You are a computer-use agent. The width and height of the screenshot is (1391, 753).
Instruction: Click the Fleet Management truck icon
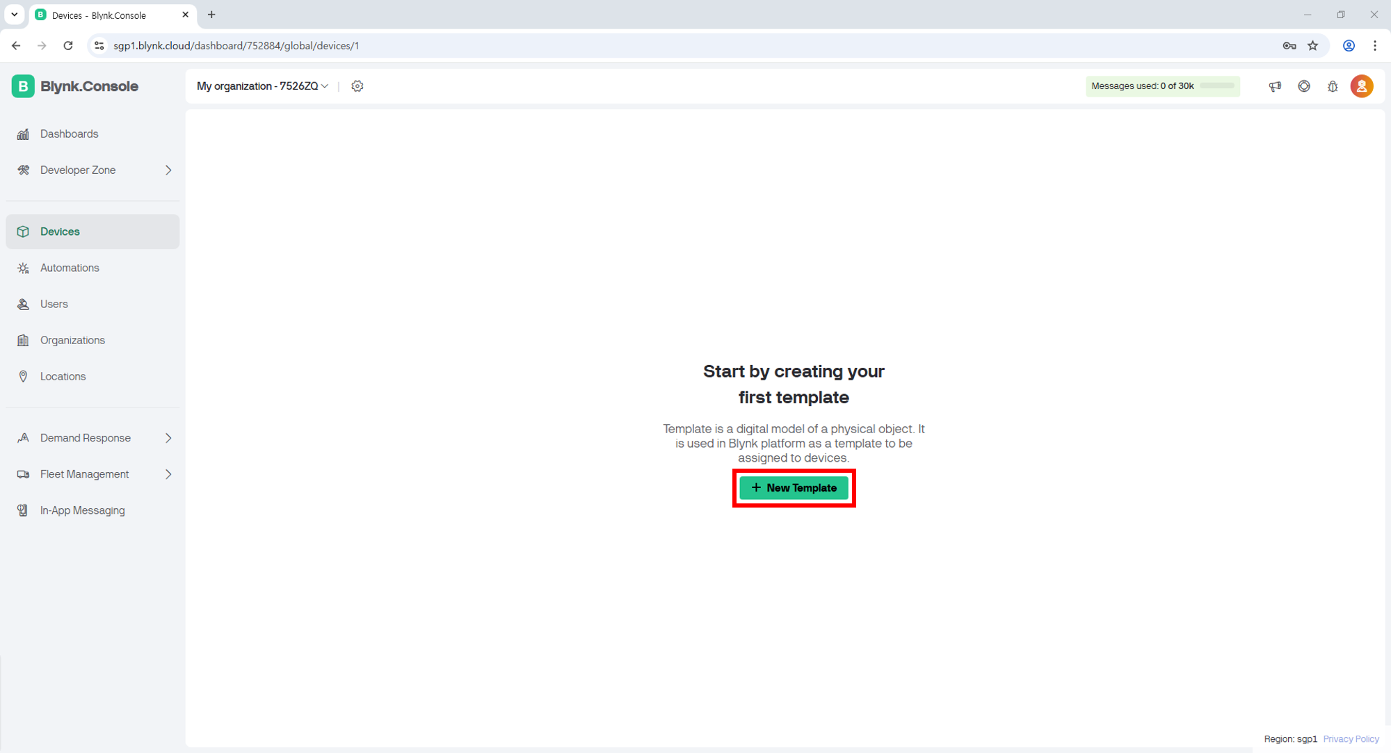[23, 474]
